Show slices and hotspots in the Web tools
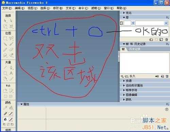170x132 pixels. 11,96
